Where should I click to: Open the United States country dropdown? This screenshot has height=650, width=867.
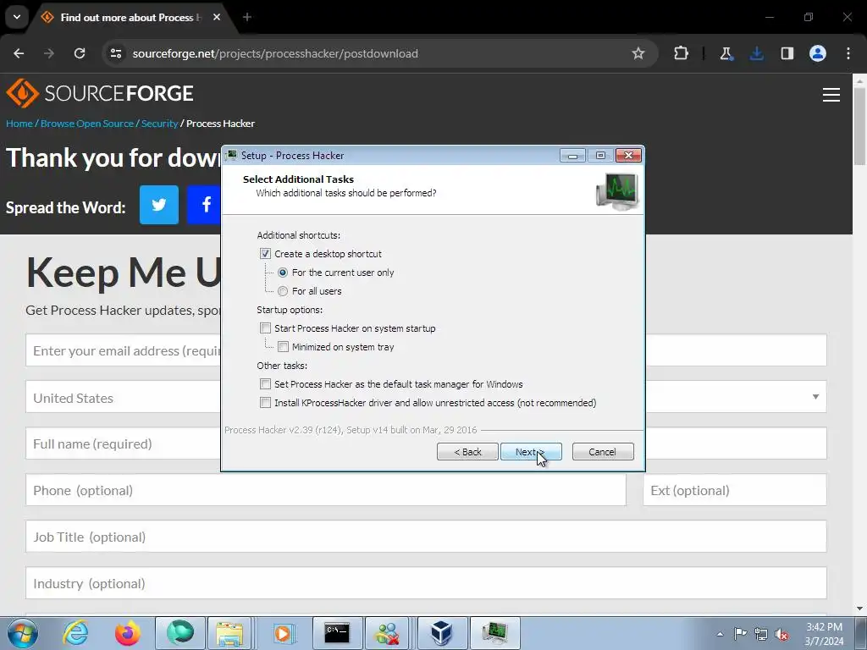[426, 397]
